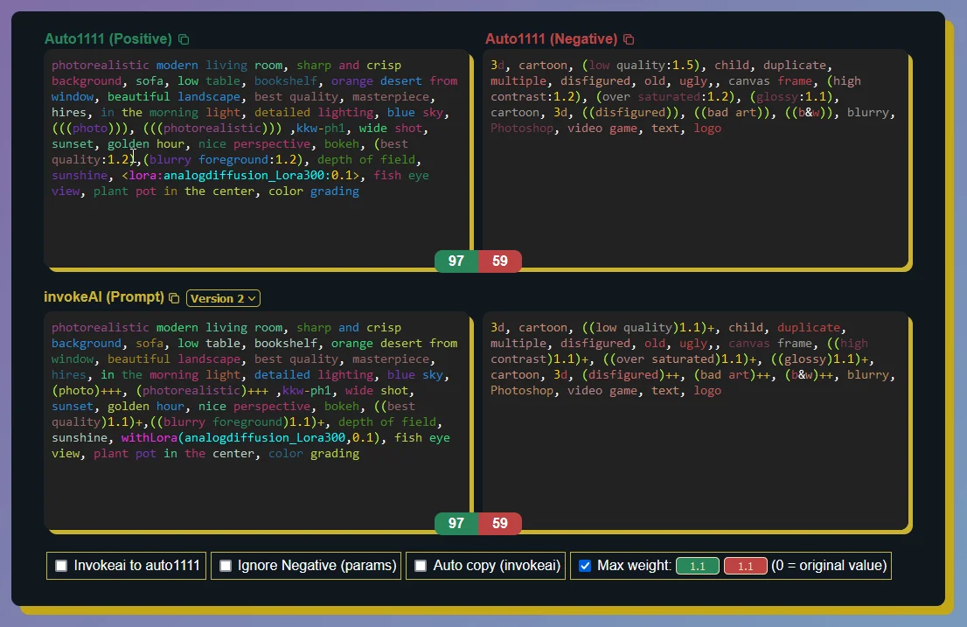This screenshot has width=967, height=627.
Task: Click inside Auto1111 Positive prompt text area
Action: pos(256,159)
